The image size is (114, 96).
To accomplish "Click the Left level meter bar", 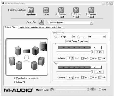I will point(80,47).
